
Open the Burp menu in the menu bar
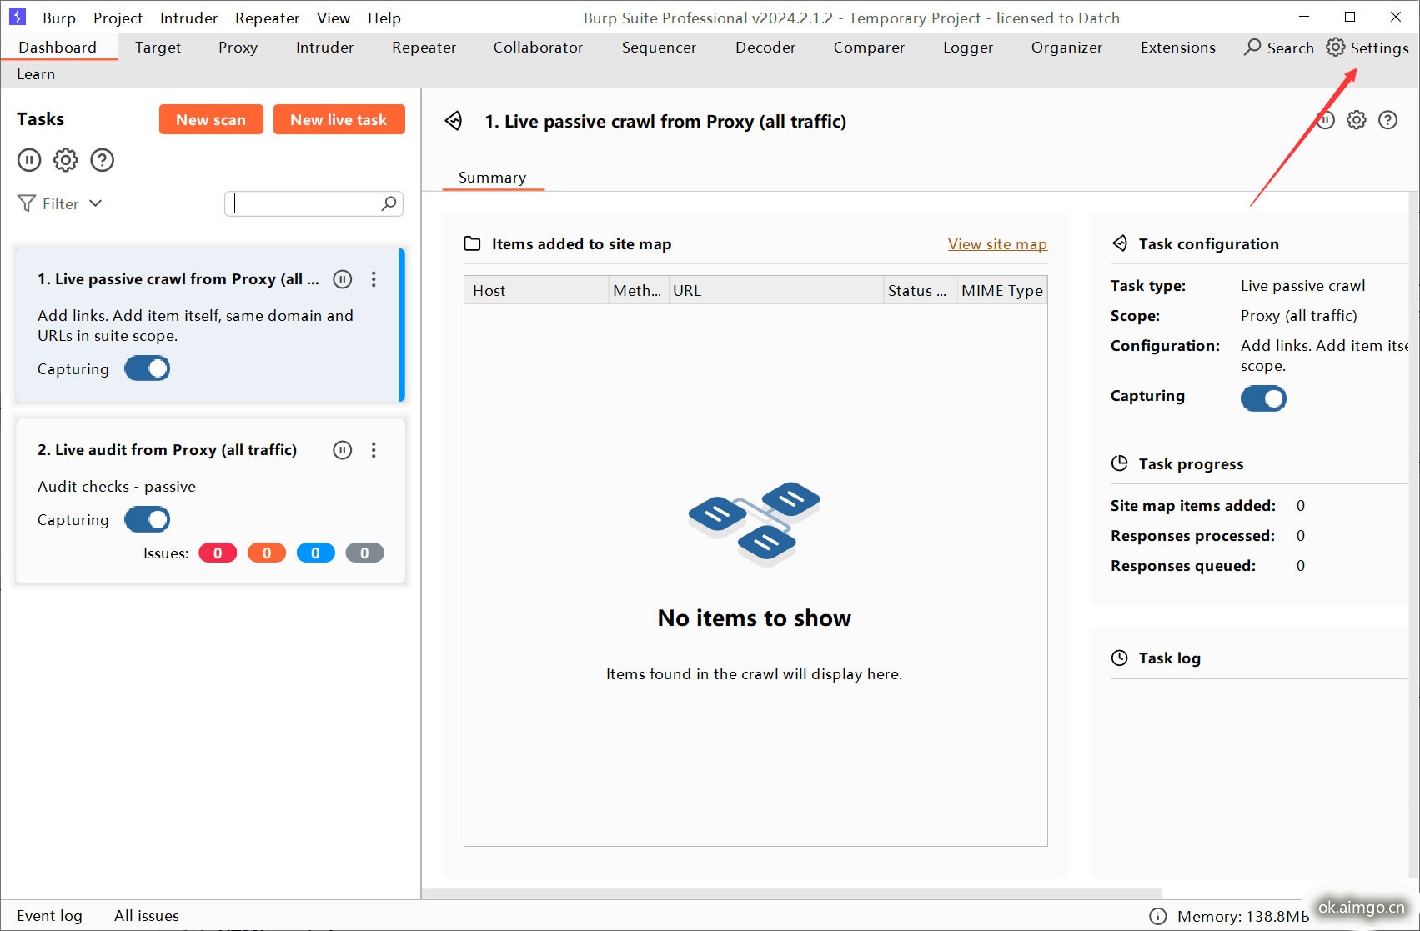(x=58, y=18)
